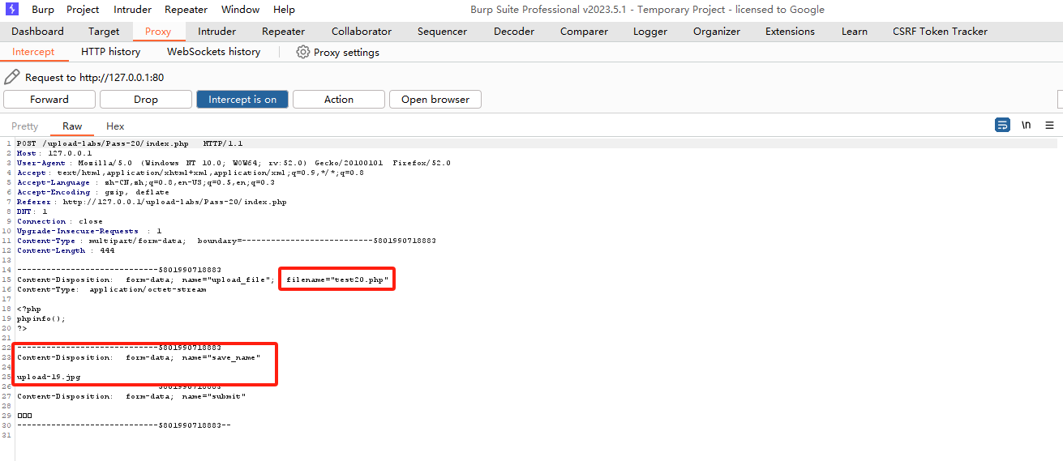Screen dimensions: 1063x461
Task: Switch to WebSockets history sub-tab
Action: tap(214, 52)
